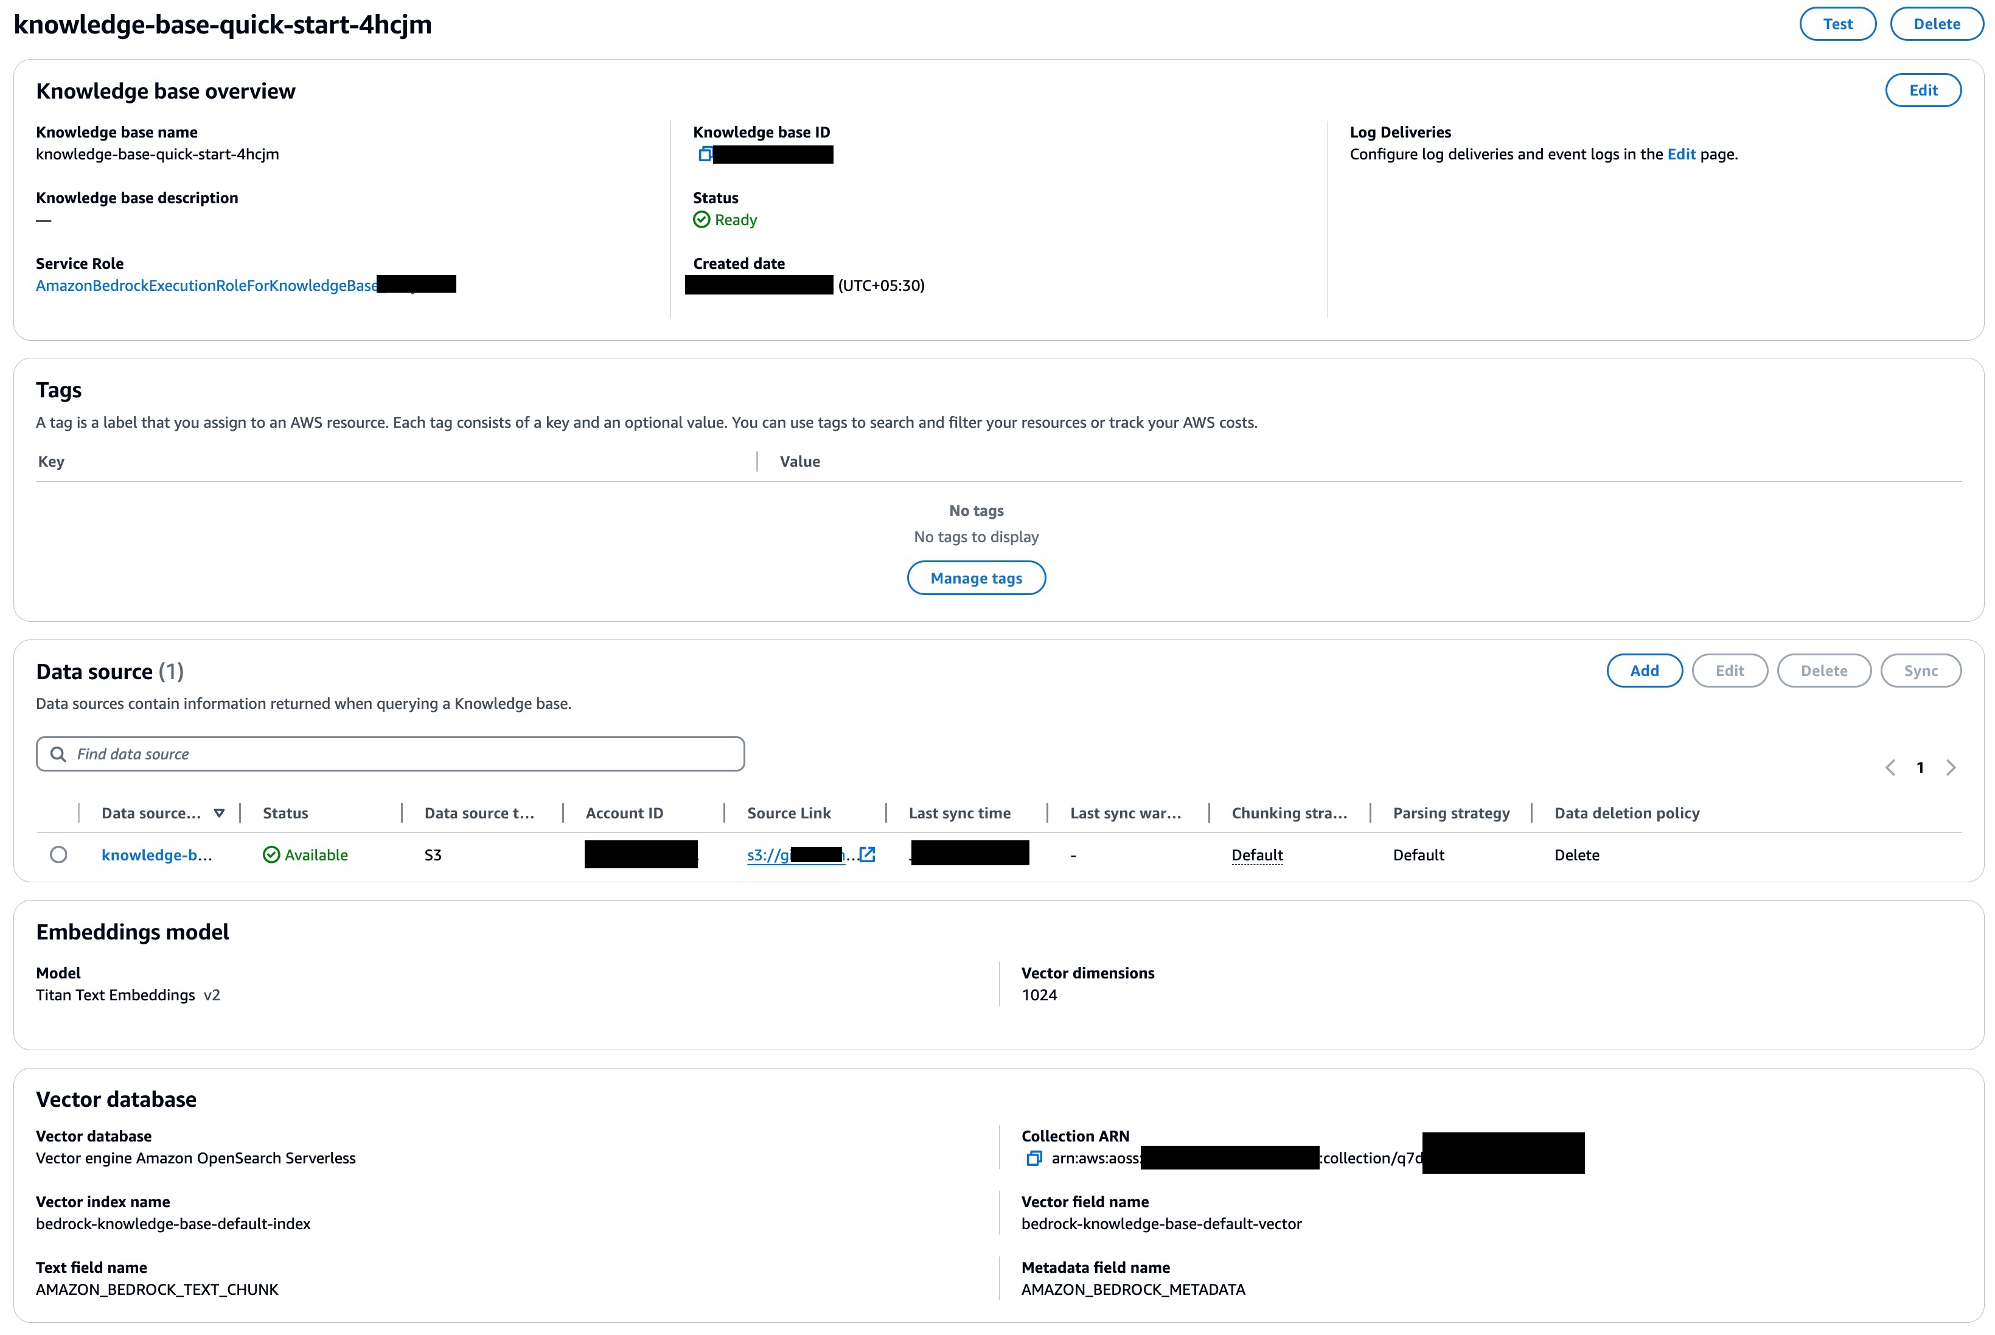Image resolution: width=1995 pixels, height=1335 pixels.
Task: Open S3 source link external icon
Action: tap(867, 854)
